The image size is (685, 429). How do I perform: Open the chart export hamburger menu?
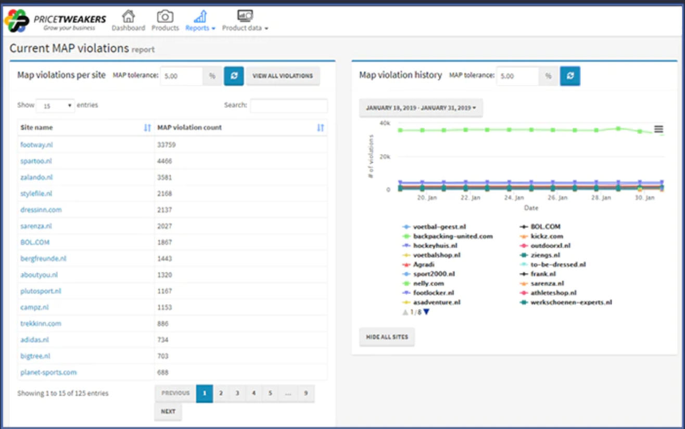658,129
